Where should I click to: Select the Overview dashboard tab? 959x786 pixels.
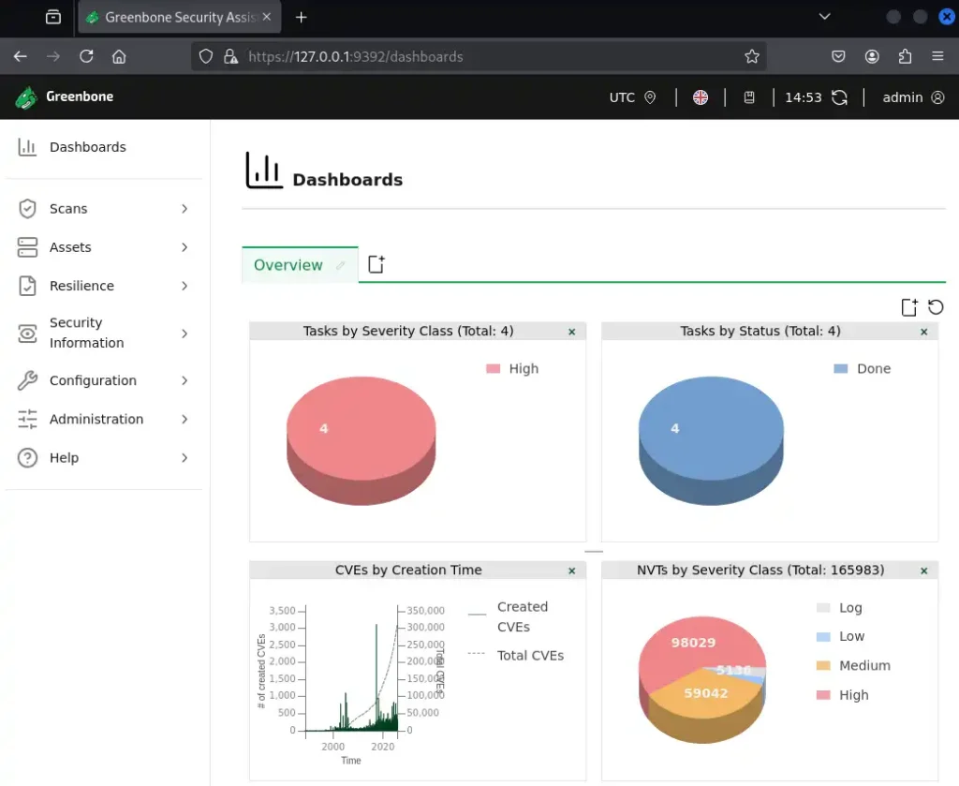tap(288, 265)
